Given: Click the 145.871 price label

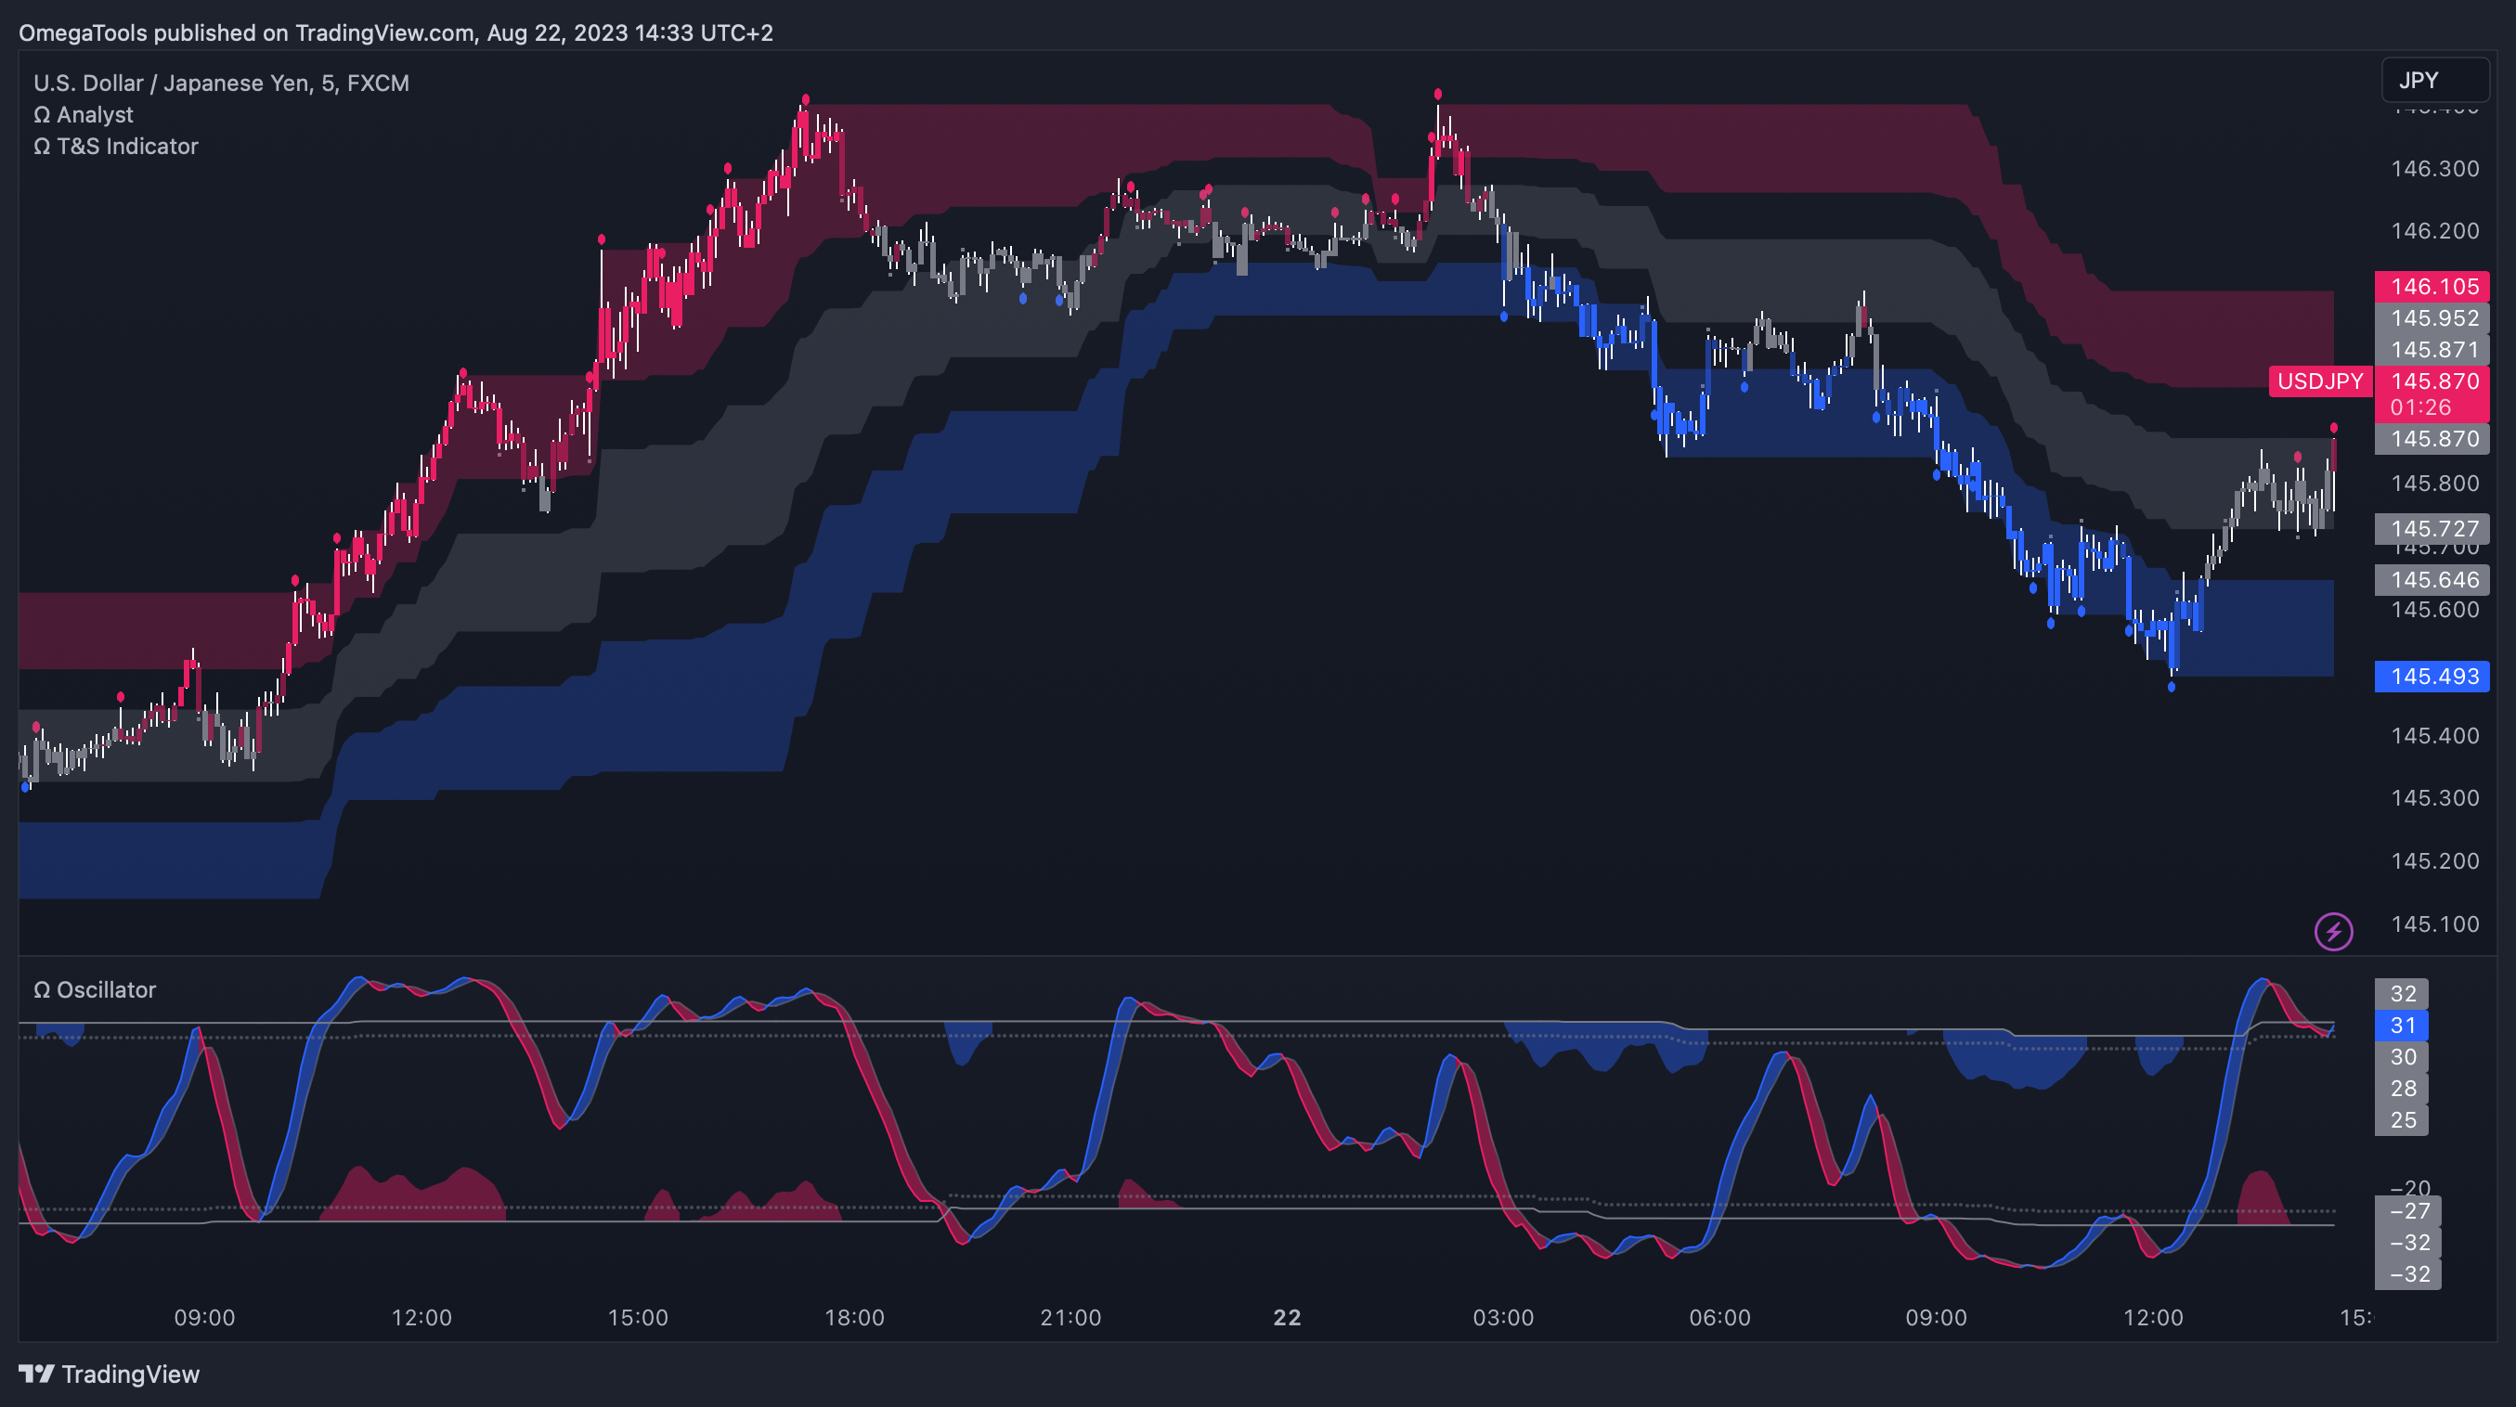Looking at the screenshot, I should (2432, 350).
